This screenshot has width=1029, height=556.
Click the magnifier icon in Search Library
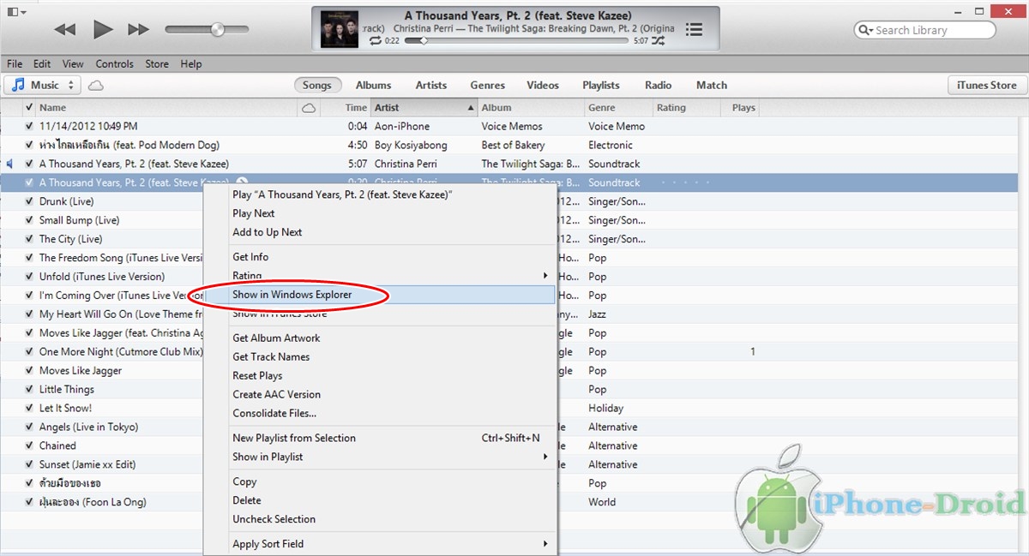(x=865, y=30)
